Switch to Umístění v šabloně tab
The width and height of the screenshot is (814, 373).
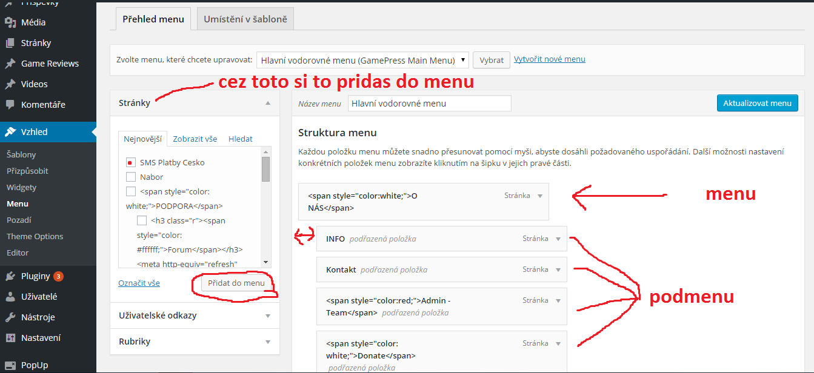tap(245, 19)
